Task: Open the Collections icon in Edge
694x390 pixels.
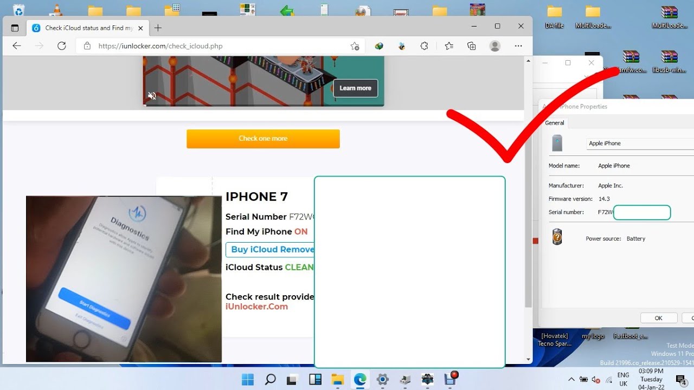Action: [472, 46]
